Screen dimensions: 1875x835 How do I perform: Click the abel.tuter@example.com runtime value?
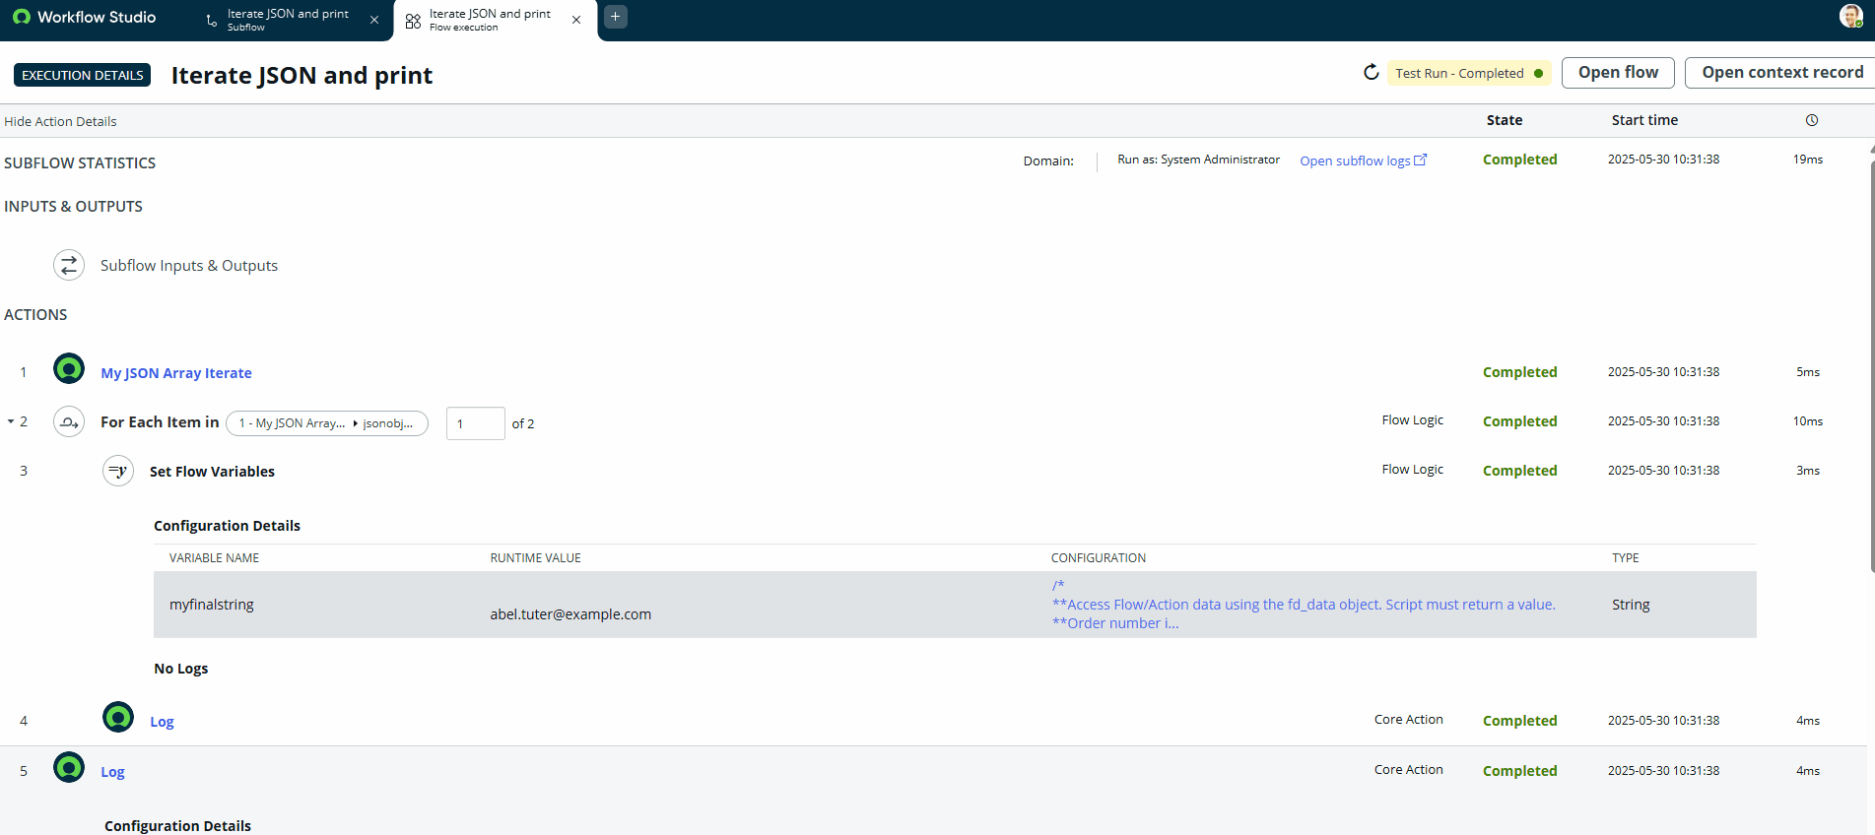570,614
